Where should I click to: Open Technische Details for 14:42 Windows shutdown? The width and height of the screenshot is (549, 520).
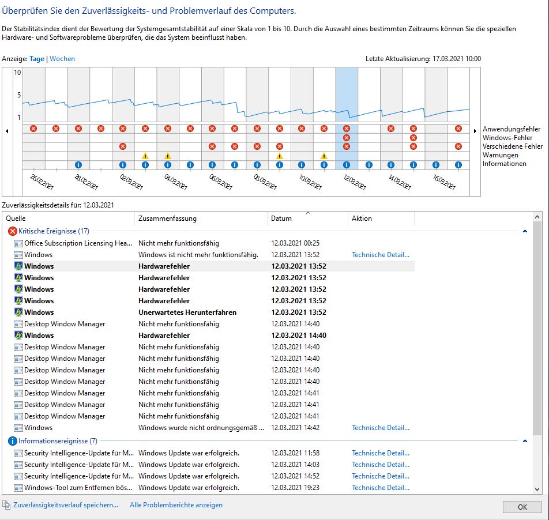[381, 428]
